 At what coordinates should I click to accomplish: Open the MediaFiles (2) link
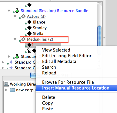[40, 39]
